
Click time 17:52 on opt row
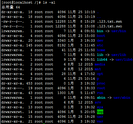[90, 74]
